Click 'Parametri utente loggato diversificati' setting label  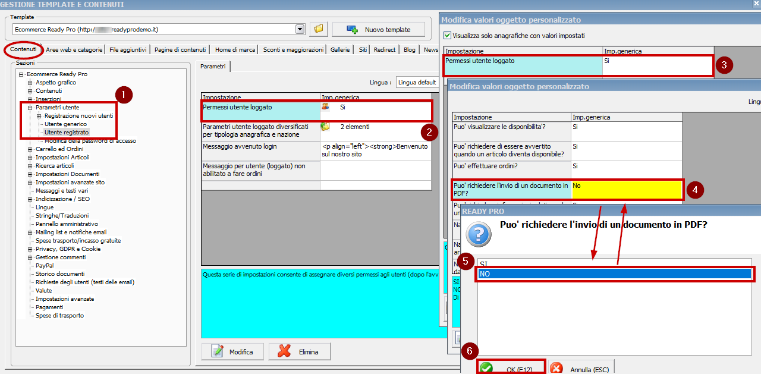(x=256, y=131)
